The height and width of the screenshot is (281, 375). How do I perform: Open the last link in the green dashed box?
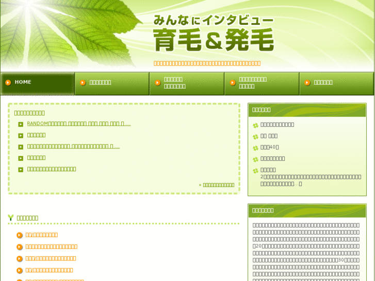tap(52, 169)
